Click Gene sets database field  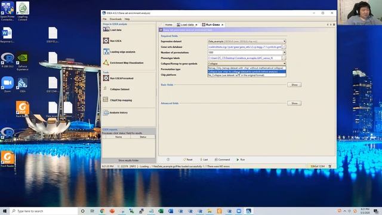245,47
